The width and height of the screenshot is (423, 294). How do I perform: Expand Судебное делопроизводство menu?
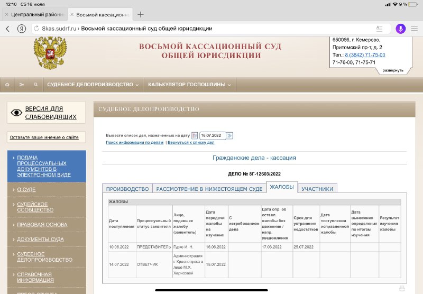[93, 85]
